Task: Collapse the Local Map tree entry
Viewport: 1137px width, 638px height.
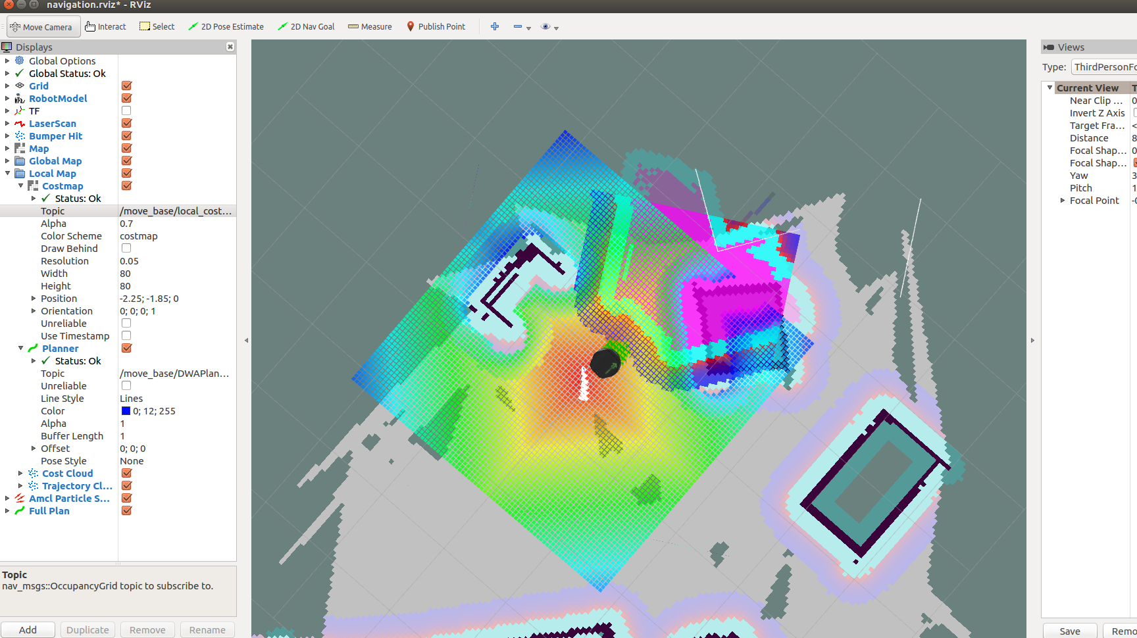Action: tap(7, 173)
